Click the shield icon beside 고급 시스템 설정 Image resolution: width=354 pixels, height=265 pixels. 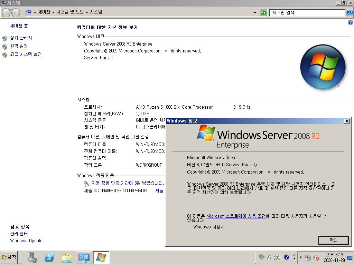(5, 55)
